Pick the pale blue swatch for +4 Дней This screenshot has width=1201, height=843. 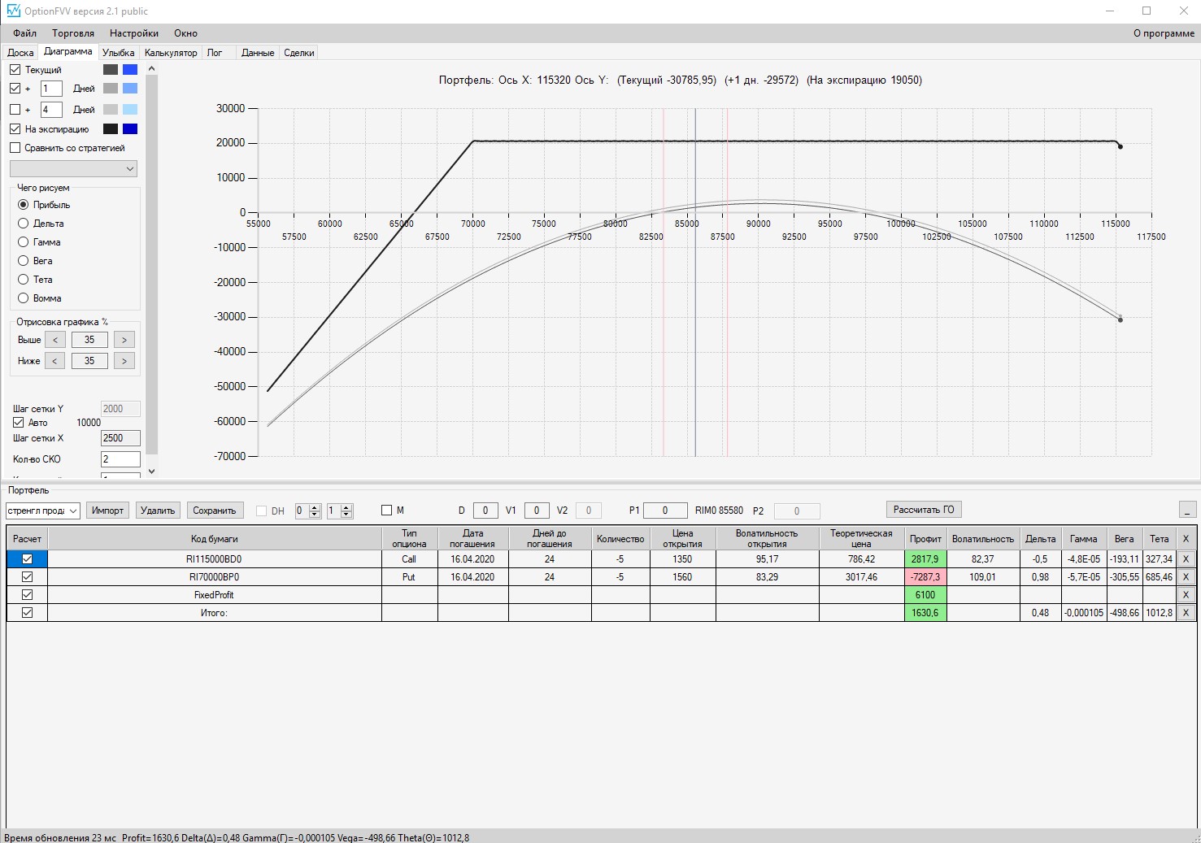(x=130, y=110)
